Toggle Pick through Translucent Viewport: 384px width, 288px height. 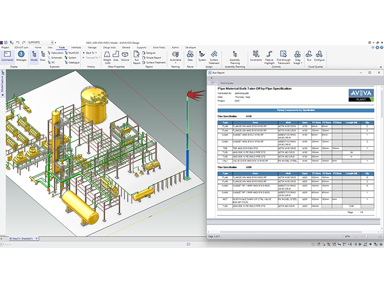pyautogui.click(x=284, y=56)
